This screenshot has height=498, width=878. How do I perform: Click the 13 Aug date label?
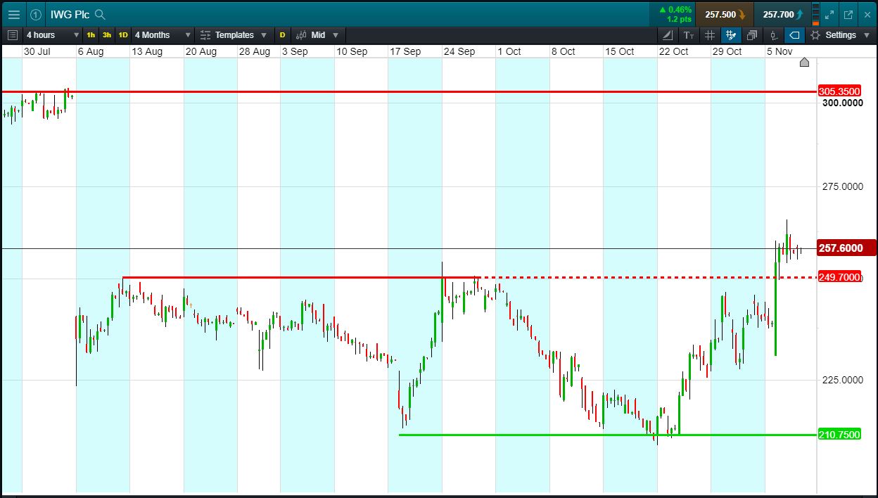[147, 51]
